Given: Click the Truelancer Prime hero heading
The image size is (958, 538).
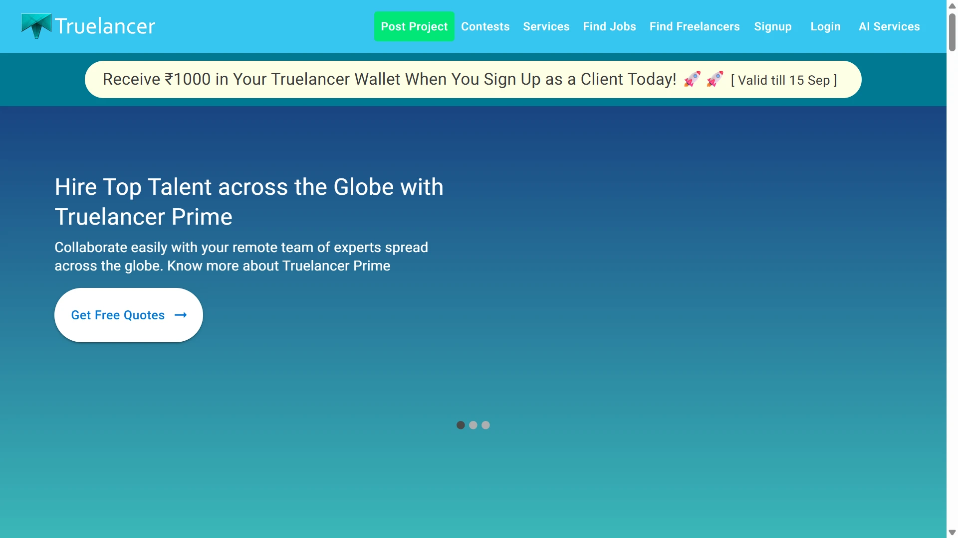Looking at the screenshot, I should tap(249, 202).
